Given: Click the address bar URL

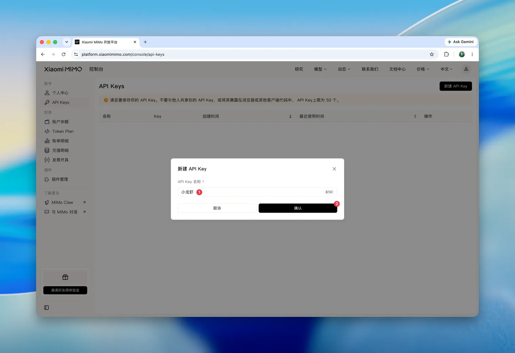Looking at the screenshot, I should point(123,54).
